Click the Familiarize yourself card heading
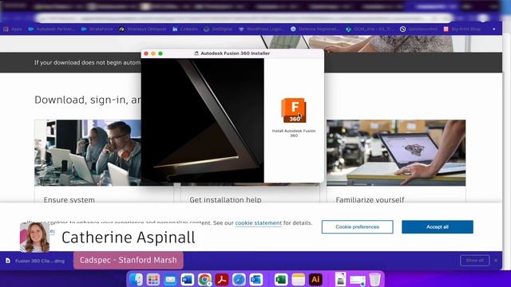511x287 pixels. coord(370,199)
